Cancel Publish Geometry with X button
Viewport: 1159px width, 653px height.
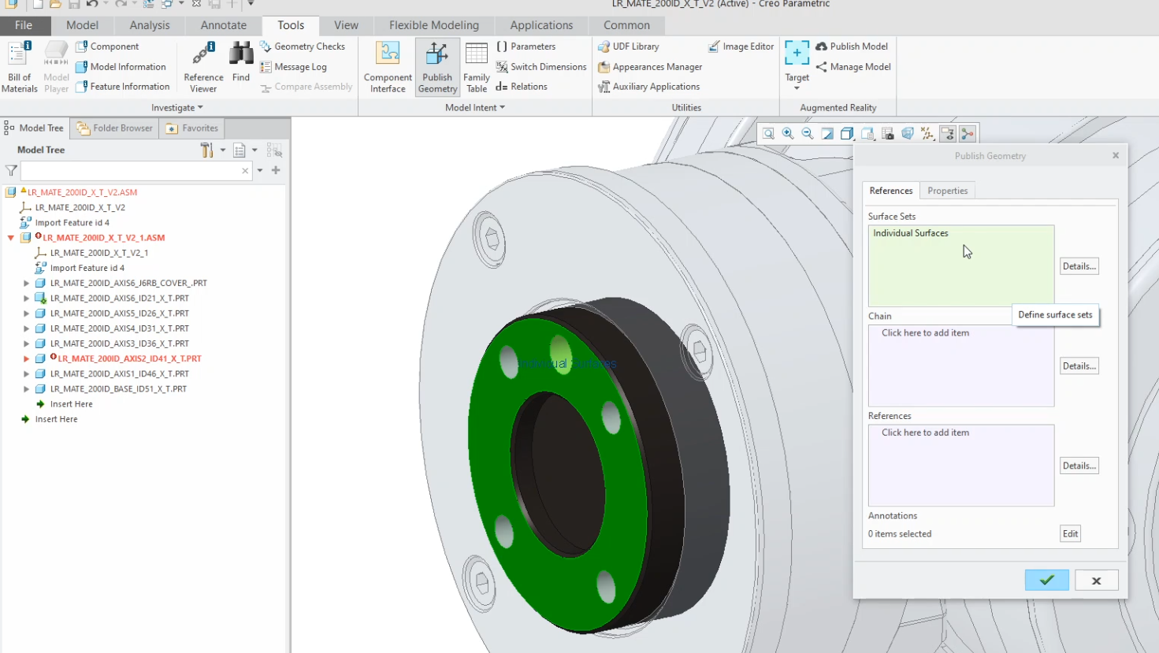(x=1096, y=581)
